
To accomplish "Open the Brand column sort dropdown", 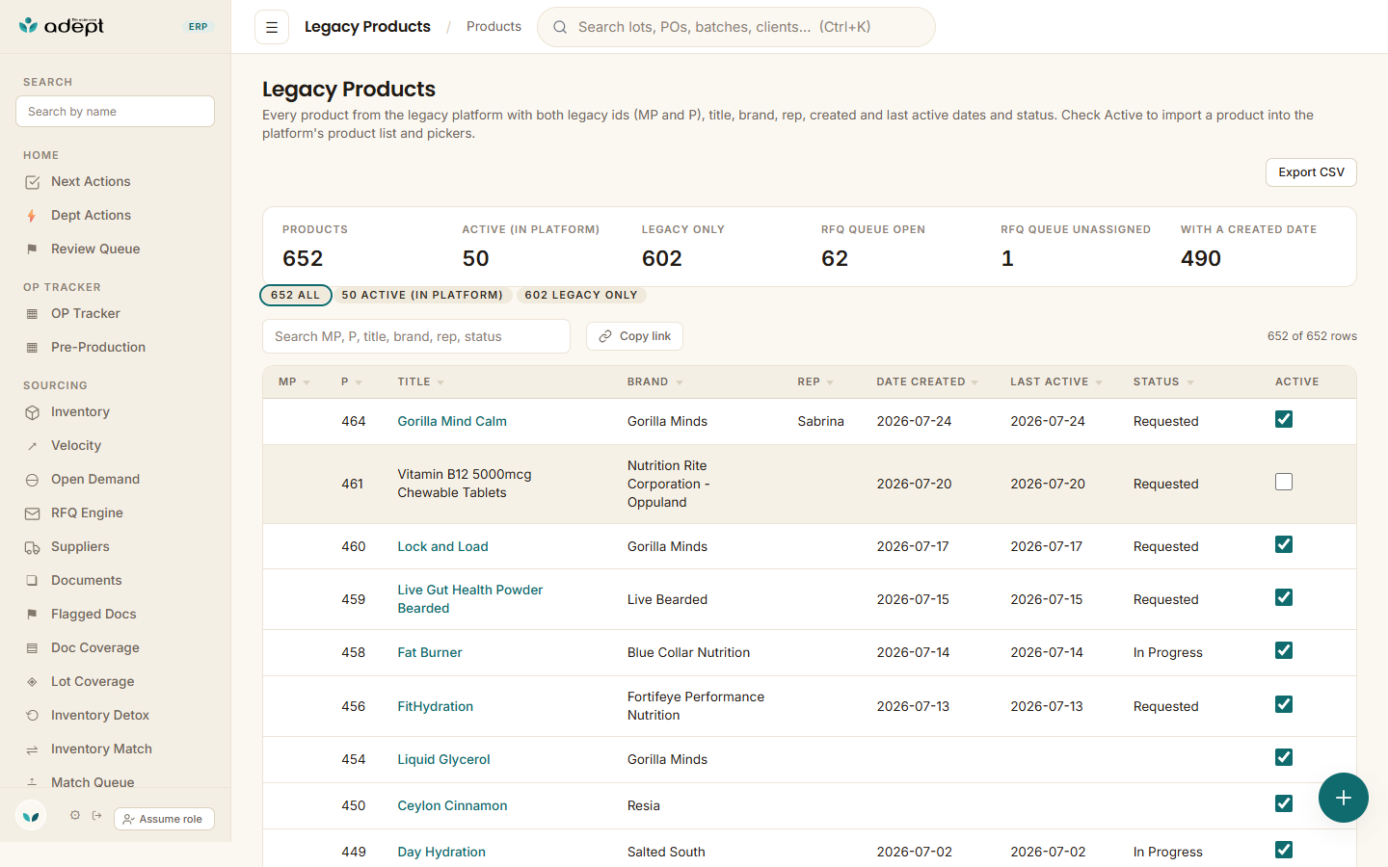I will (680, 382).
